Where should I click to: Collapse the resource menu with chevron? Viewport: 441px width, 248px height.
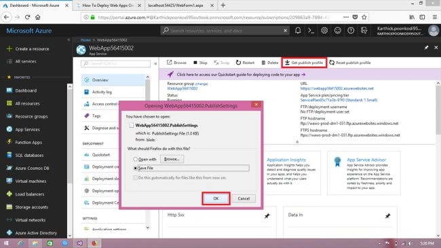(155, 64)
